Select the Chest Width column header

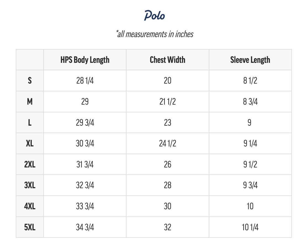[x=167, y=60]
